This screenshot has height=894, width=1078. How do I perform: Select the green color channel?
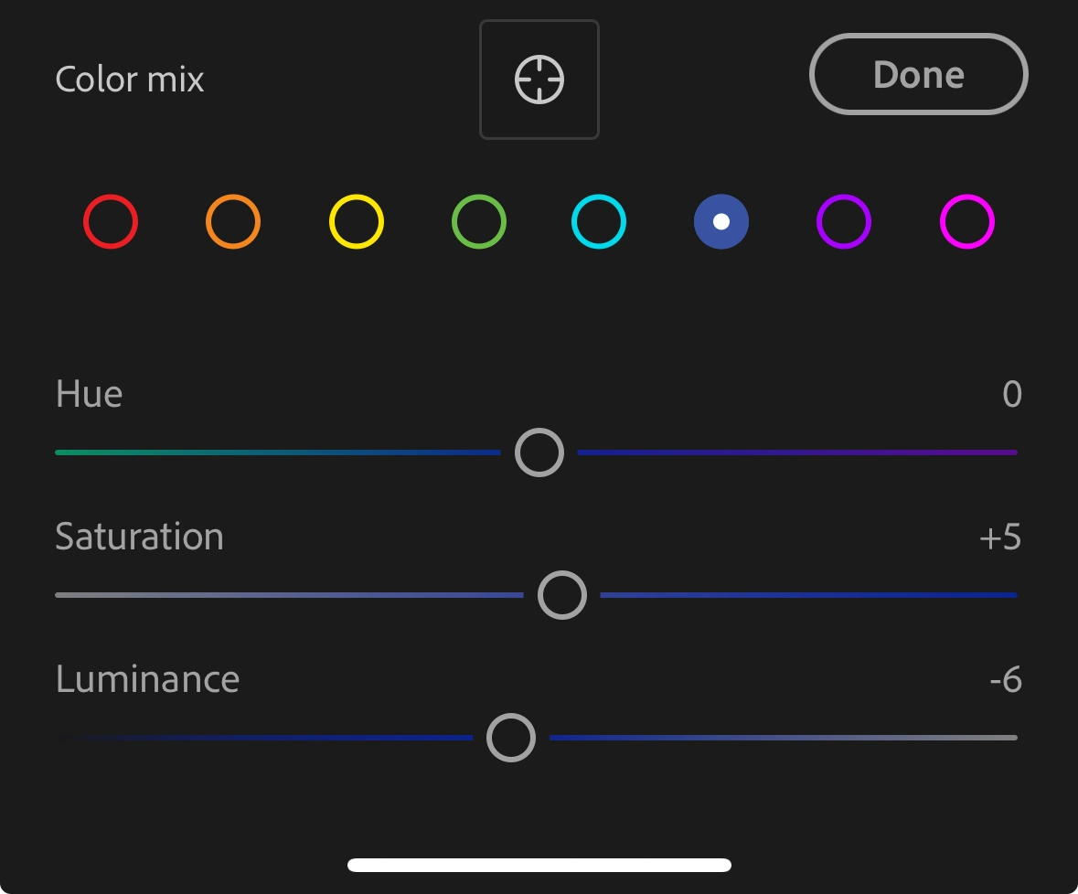click(479, 221)
